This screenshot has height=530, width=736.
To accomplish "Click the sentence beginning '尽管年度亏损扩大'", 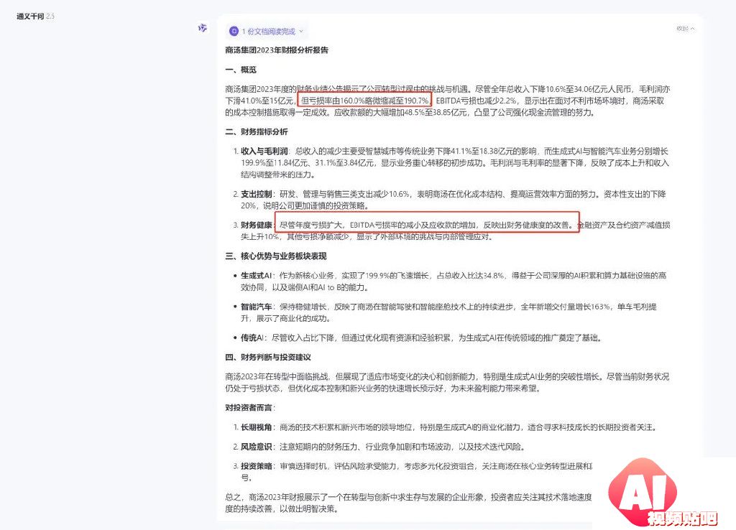I will tap(427, 225).
